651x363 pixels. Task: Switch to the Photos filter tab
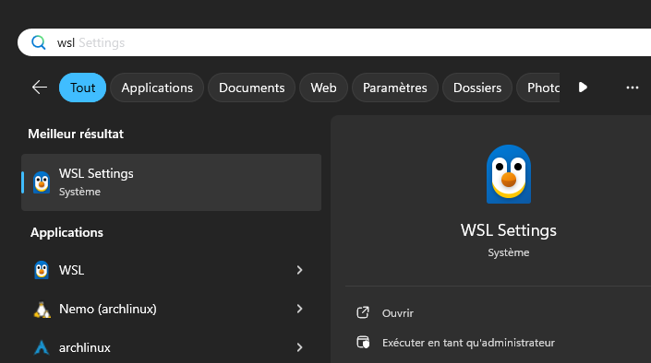pyautogui.click(x=538, y=88)
